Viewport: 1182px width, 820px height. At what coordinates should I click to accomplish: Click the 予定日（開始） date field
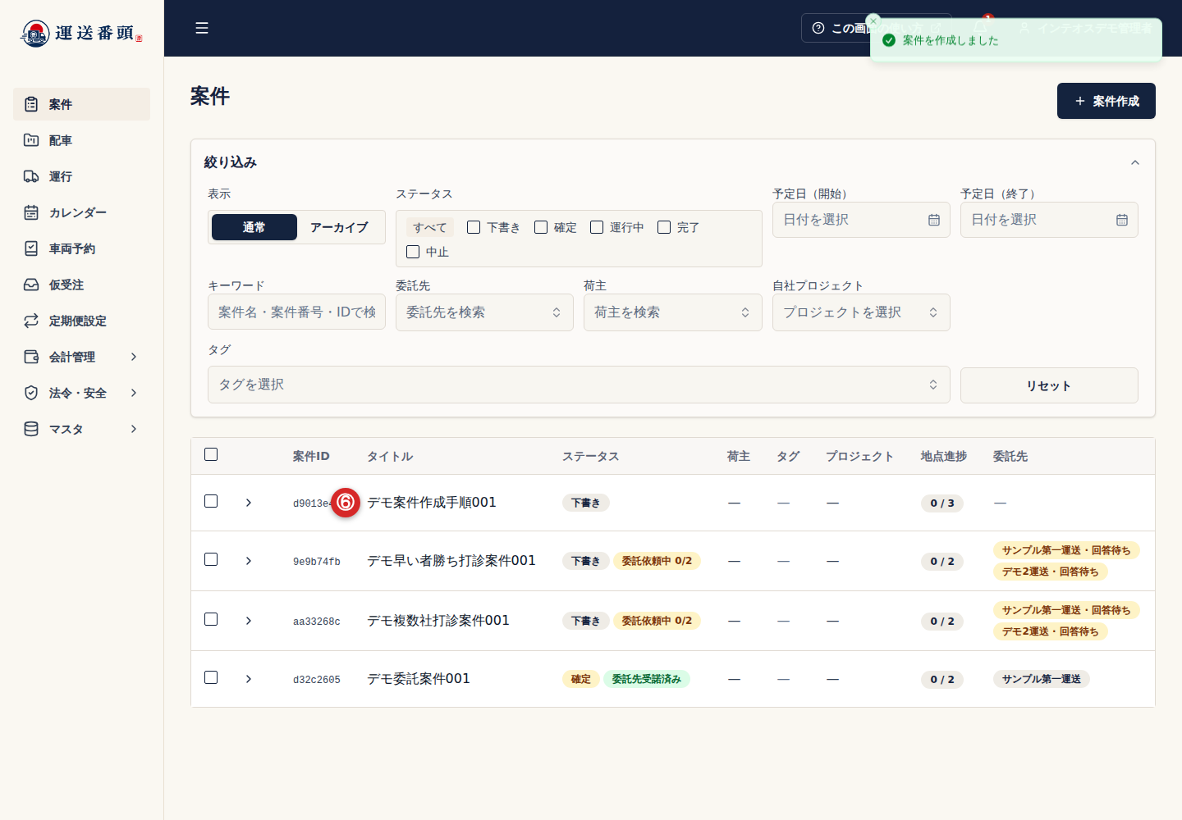tap(861, 220)
